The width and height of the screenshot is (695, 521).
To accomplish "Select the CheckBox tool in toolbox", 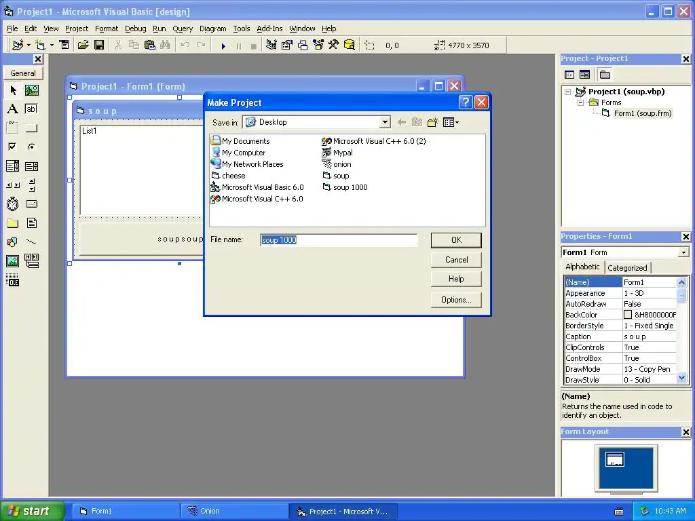I will (13, 147).
